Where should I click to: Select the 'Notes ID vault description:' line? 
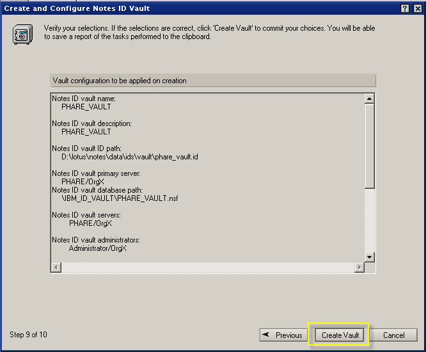tap(92, 124)
